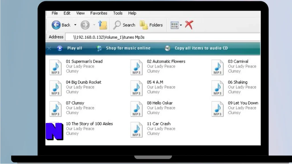The image size is (292, 164).
Task: Open the File menu
Action: [55, 13]
